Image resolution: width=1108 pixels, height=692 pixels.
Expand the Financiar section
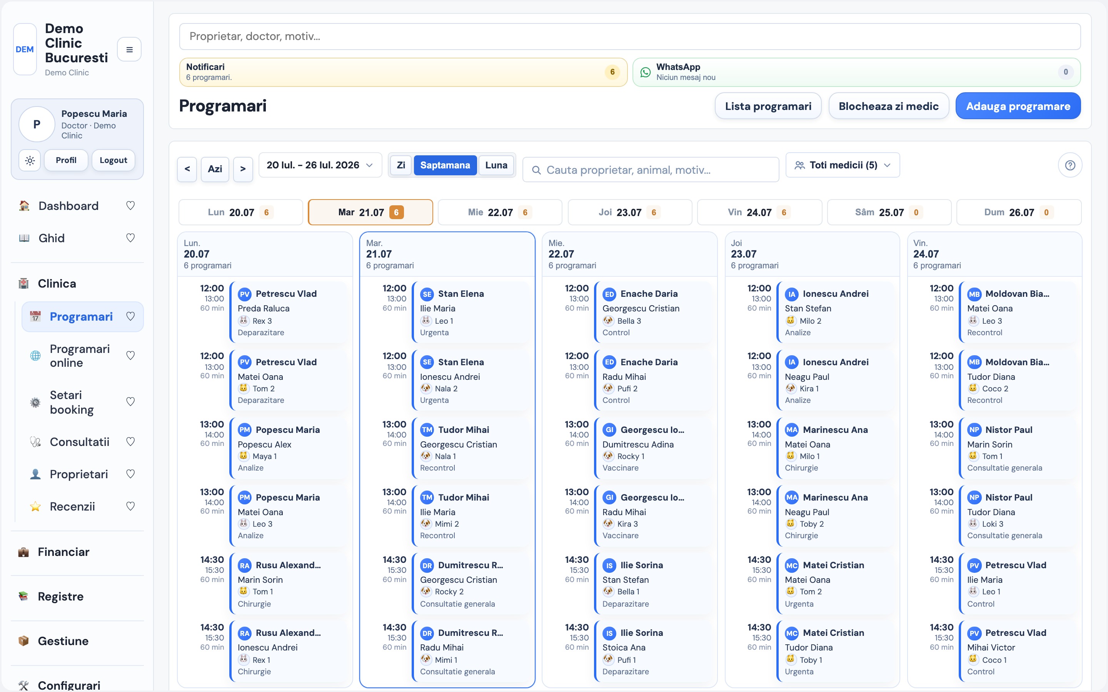coord(77,552)
